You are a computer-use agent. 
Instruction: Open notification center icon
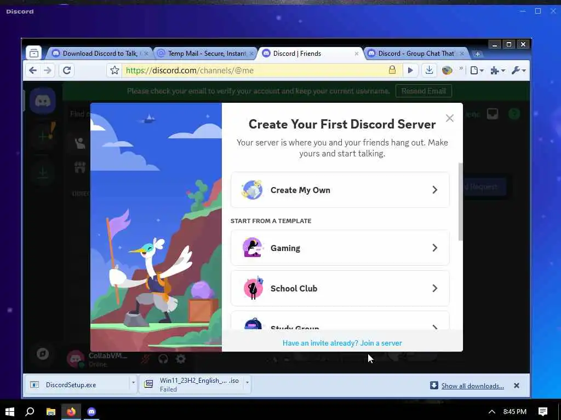coord(543,412)
